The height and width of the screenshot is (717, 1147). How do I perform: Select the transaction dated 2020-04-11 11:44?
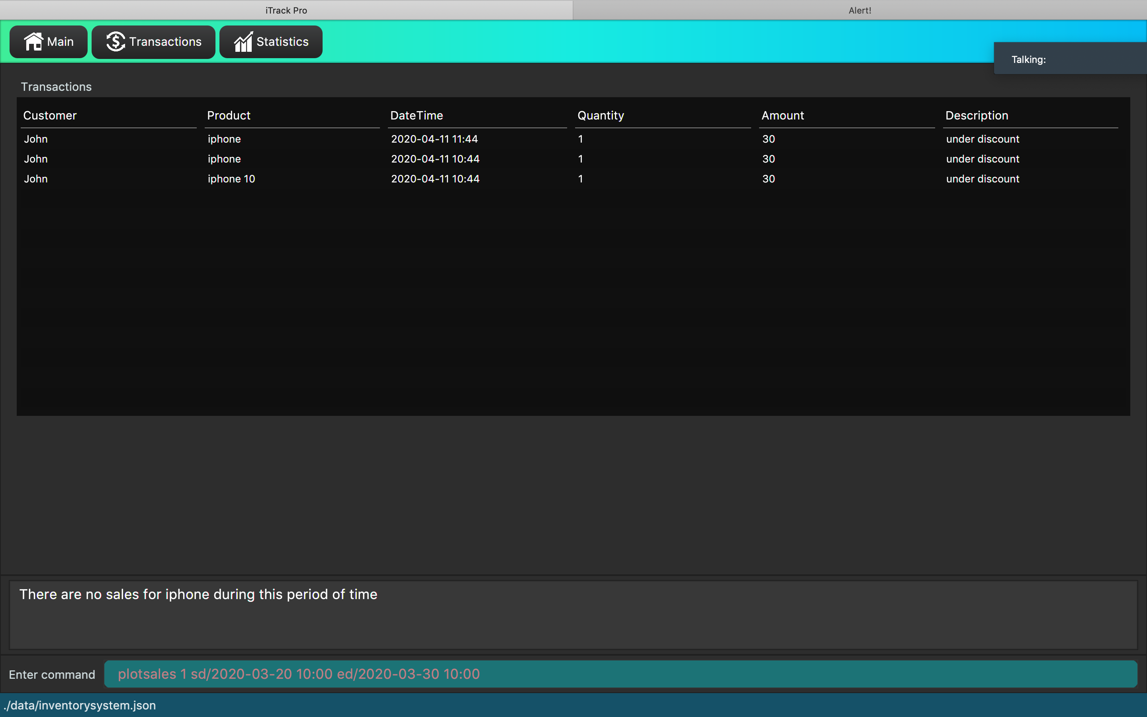pos(434,139)
